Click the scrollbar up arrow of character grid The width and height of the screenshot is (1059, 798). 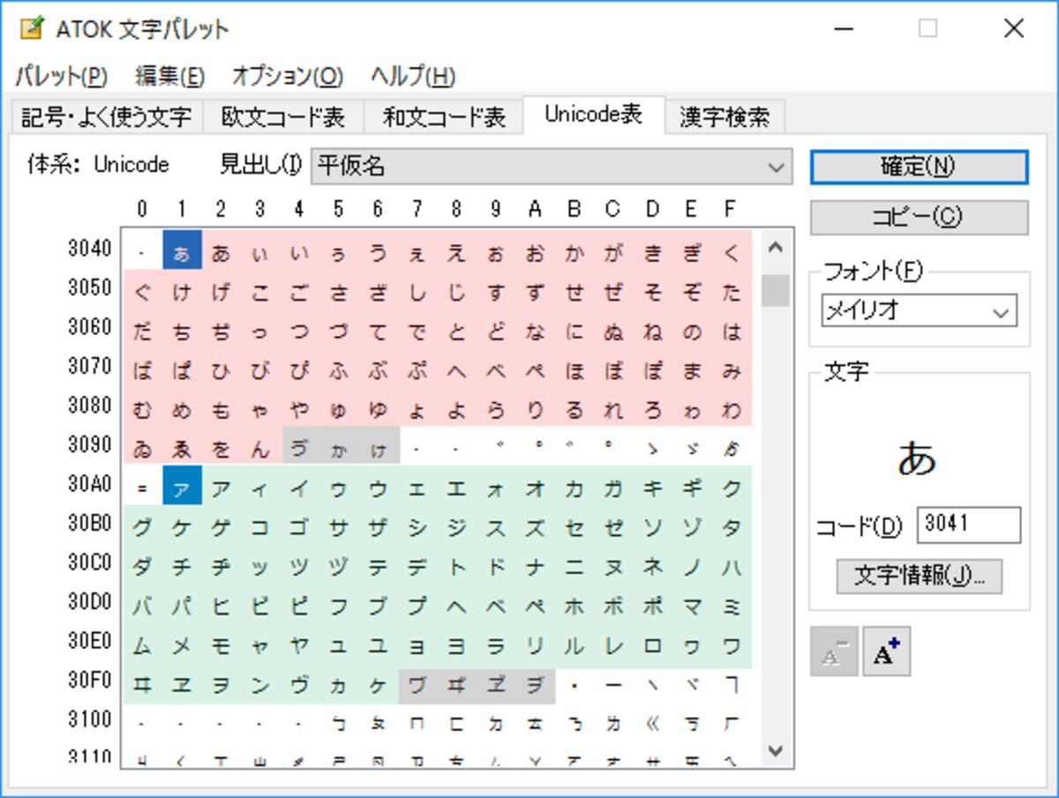(x=776, y=249)
